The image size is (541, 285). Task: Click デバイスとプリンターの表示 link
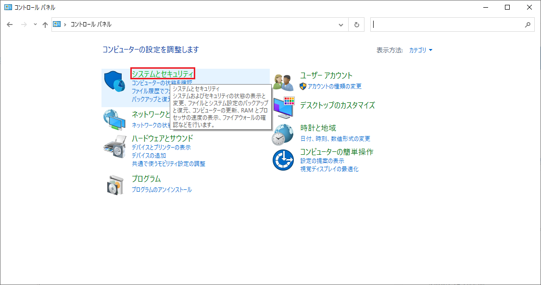coord(161,148)
